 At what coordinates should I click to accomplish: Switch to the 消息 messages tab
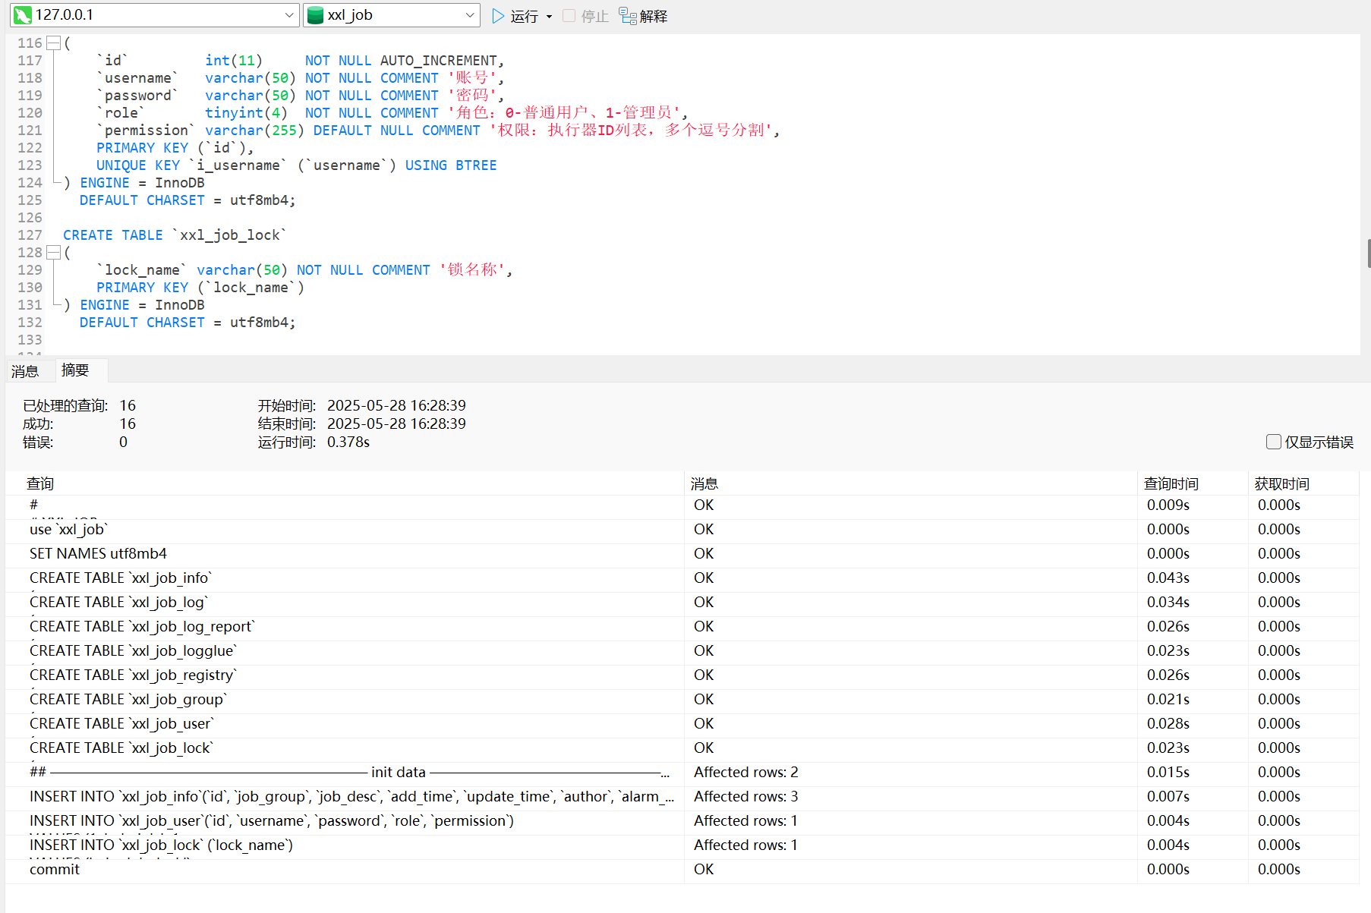tap(25, 371)
